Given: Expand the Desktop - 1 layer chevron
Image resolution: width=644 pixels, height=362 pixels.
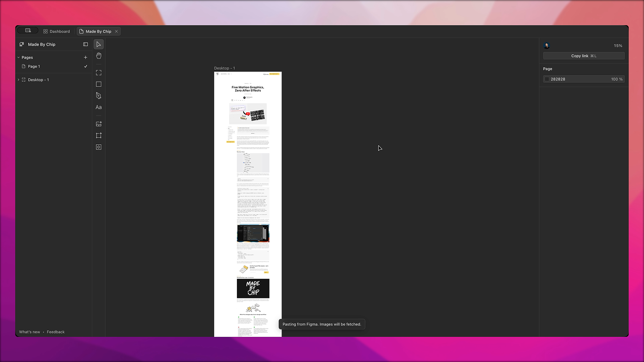Looking at the screenshot, I should coord(19,80).
